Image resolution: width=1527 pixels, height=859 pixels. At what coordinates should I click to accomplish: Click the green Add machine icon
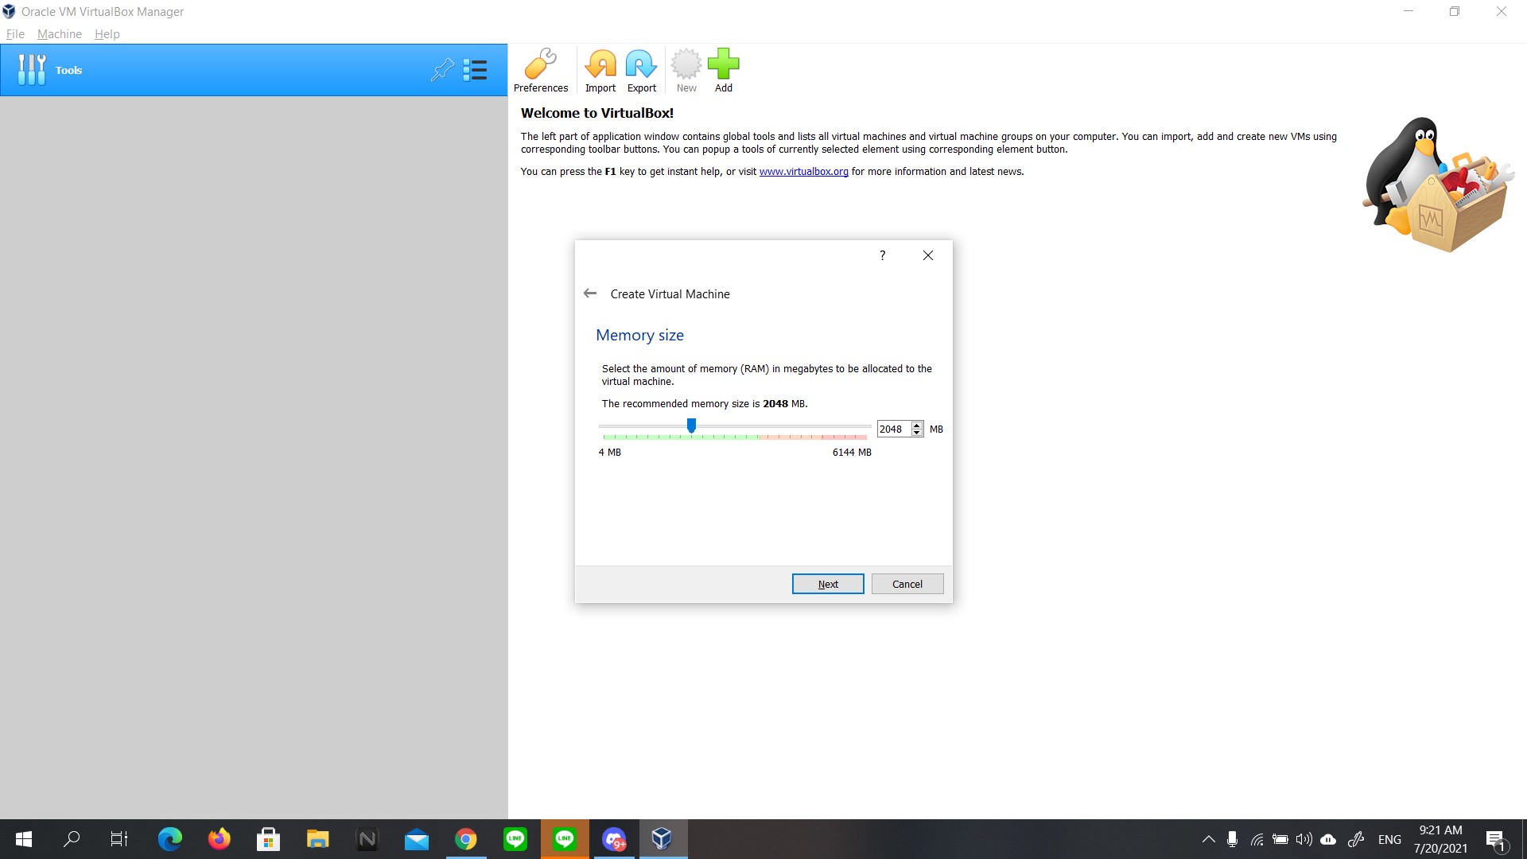723,71
